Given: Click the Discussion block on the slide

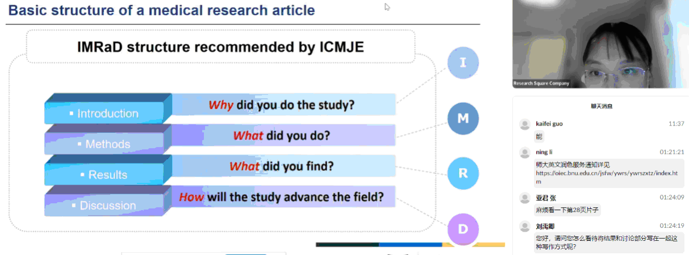Looking at the screenshot, I should 107,205.
